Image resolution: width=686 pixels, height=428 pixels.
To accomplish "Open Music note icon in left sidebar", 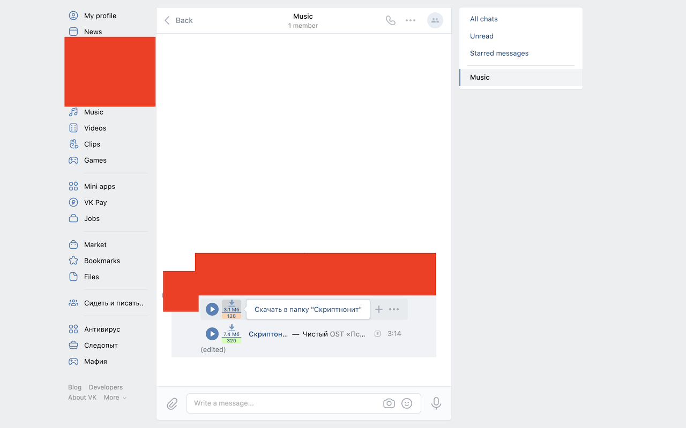I will 73,112.
